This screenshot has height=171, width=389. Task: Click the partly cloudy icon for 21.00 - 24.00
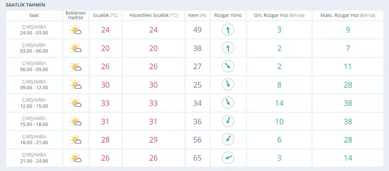pos(75,158)
